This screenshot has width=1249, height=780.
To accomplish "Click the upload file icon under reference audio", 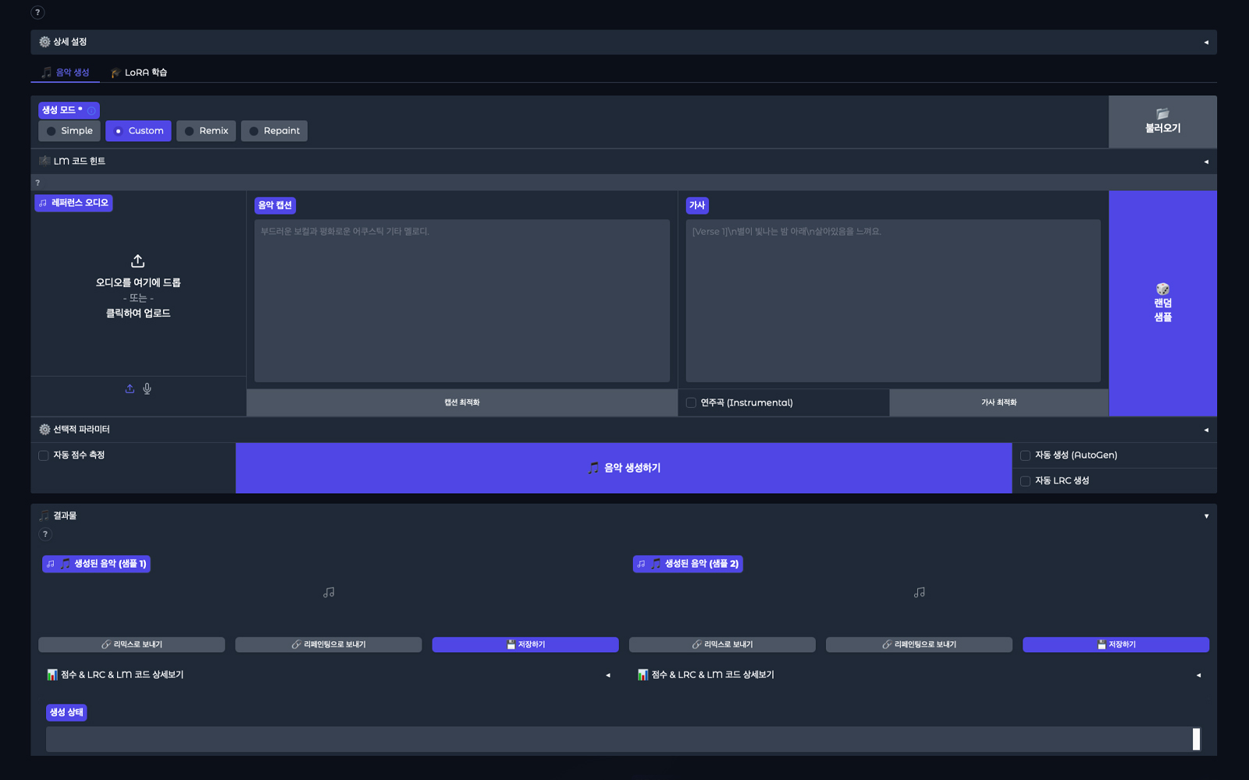I will click(130, 388).
